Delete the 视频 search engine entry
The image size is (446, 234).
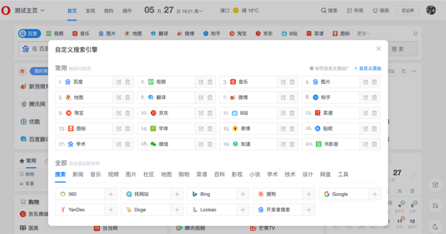[x=210, y=82]
